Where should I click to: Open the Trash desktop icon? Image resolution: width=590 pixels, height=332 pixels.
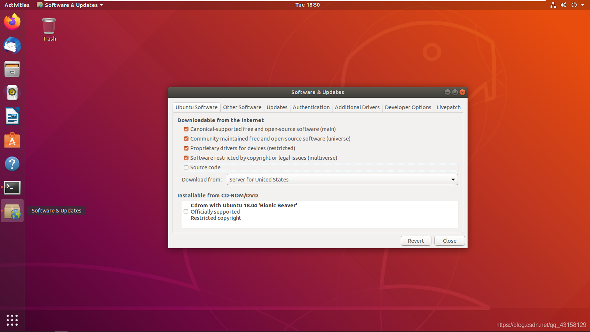point(49,30)
